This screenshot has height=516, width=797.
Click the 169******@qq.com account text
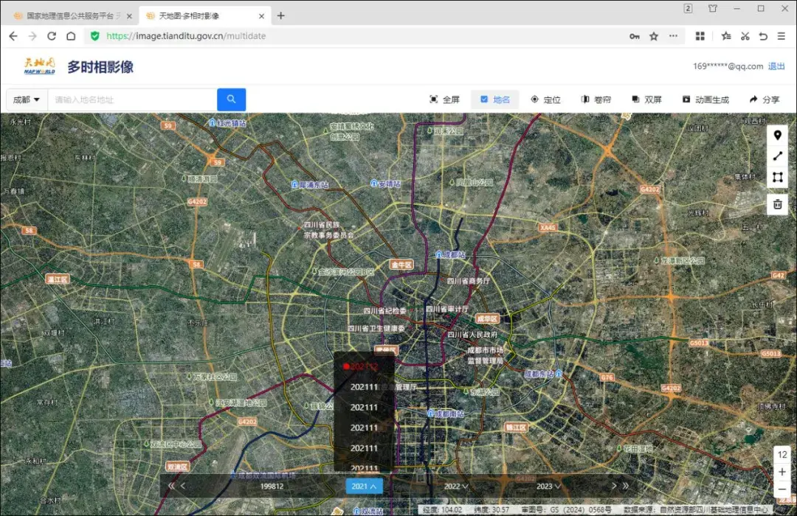(728, 66)
